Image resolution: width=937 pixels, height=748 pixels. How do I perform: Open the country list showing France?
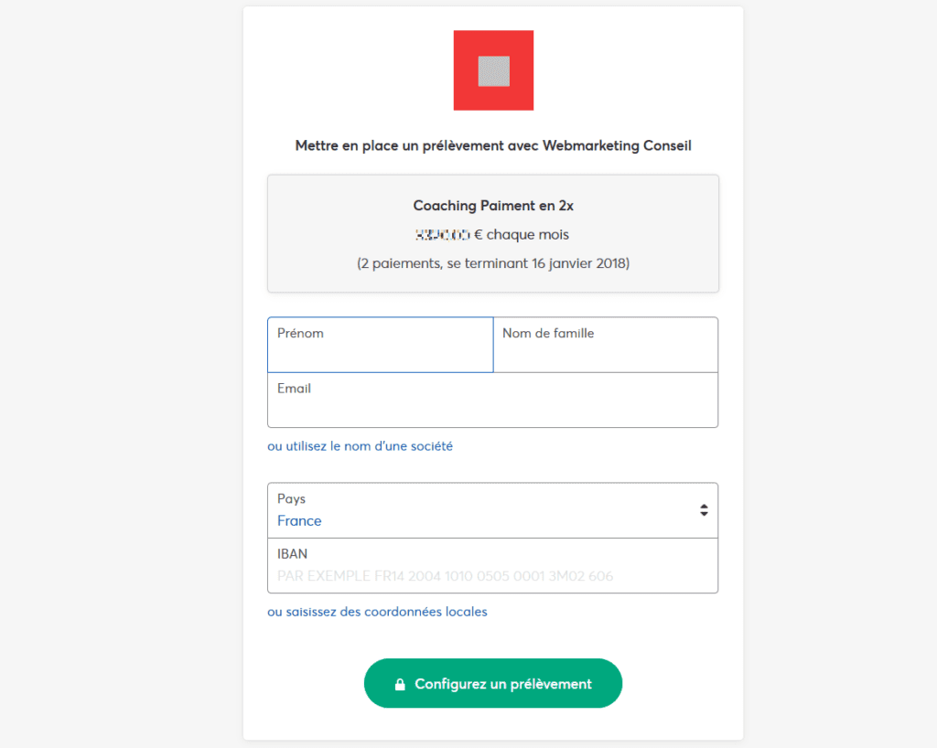coord(492,510)
